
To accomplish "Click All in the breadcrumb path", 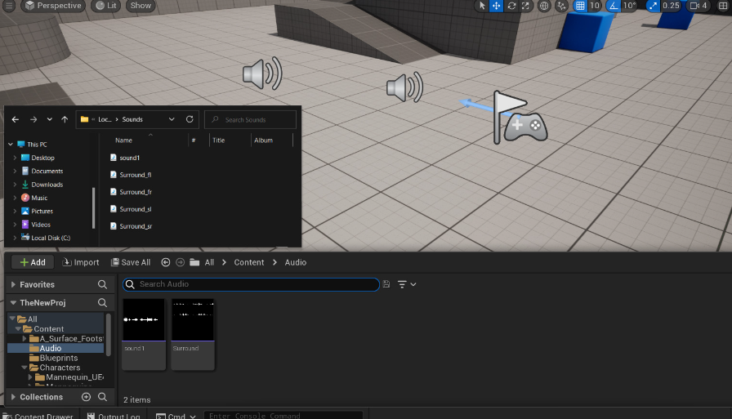I will (x=209, y=262).
